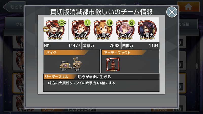Select the red-framed artifact icon
Image resolution: width=203 pixels, height=114 pixels.
tap(113, 65)
